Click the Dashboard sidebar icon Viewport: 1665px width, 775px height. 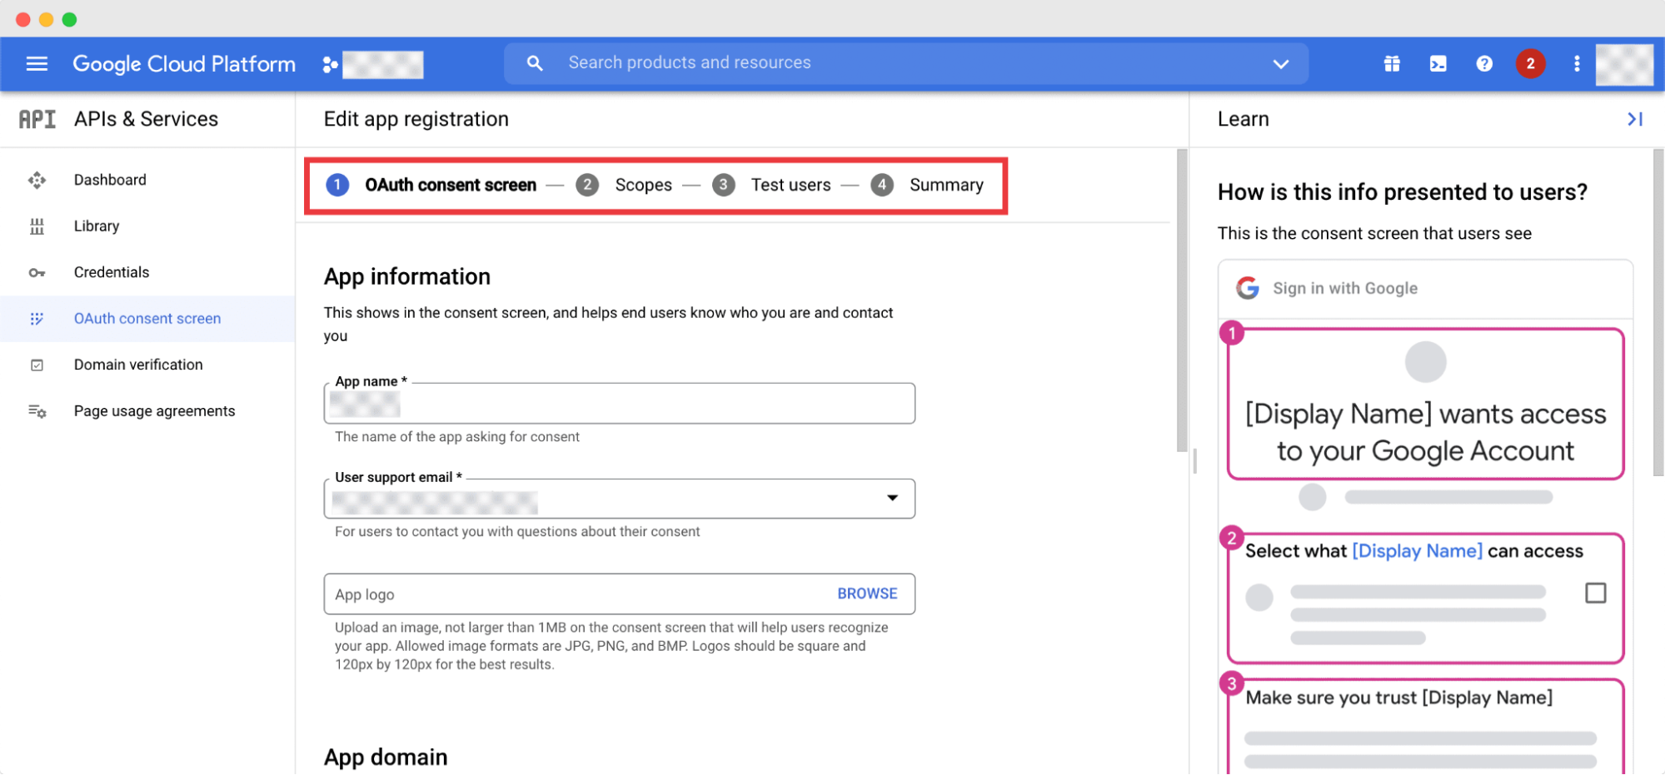coord(37,180)
